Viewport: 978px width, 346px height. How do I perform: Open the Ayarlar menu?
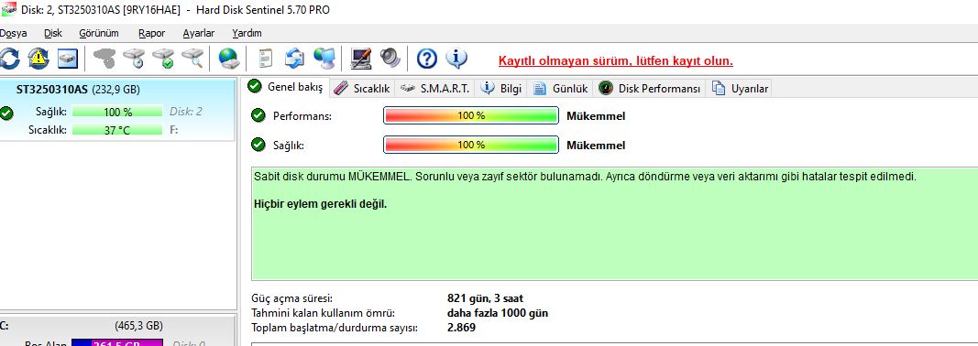click(198, 33)
